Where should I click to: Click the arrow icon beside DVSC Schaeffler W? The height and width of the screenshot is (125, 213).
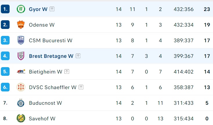click(x=81, y=87)
